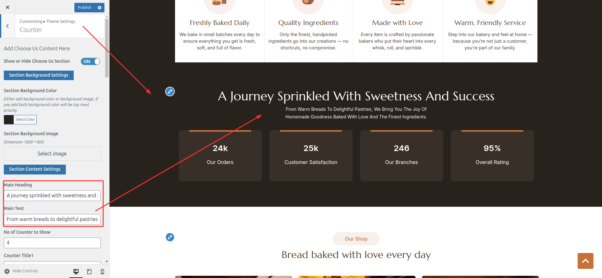The image size is (602, 278).
Task: Click Select image for the section background
Action: point(52,154)
